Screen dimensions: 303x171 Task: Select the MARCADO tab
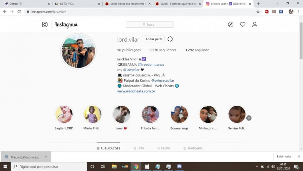tap(193, 148)
